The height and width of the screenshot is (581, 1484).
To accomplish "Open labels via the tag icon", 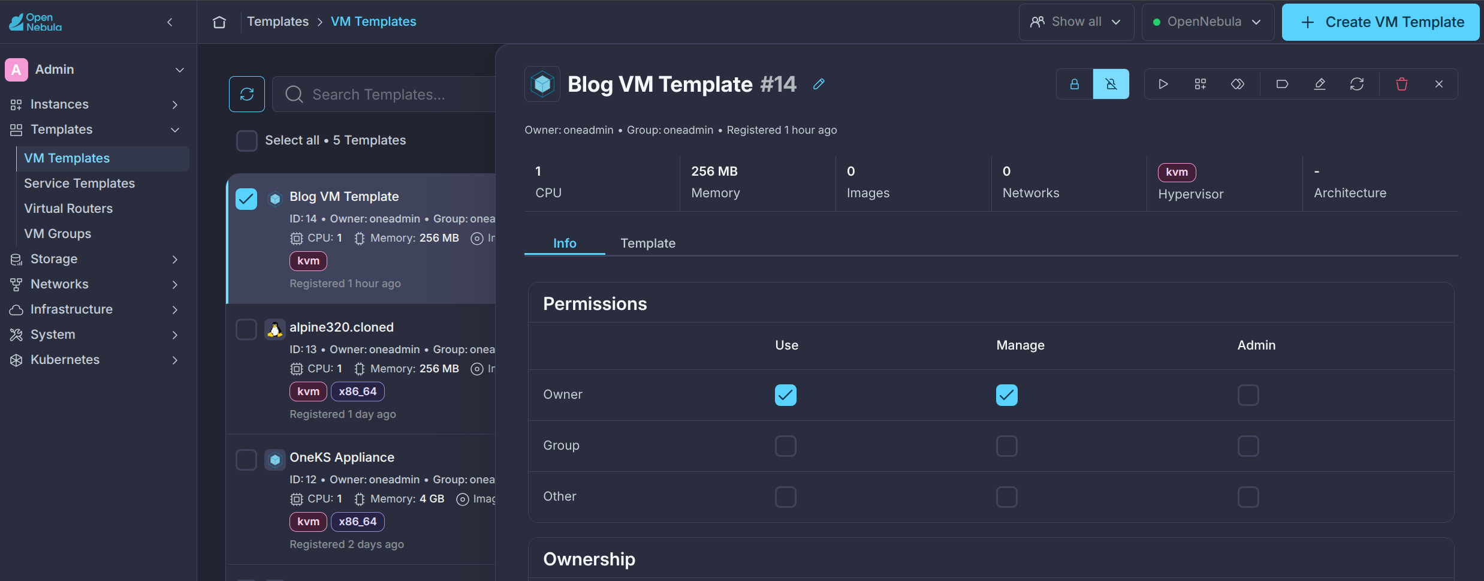I will [x=1282, y=84].
